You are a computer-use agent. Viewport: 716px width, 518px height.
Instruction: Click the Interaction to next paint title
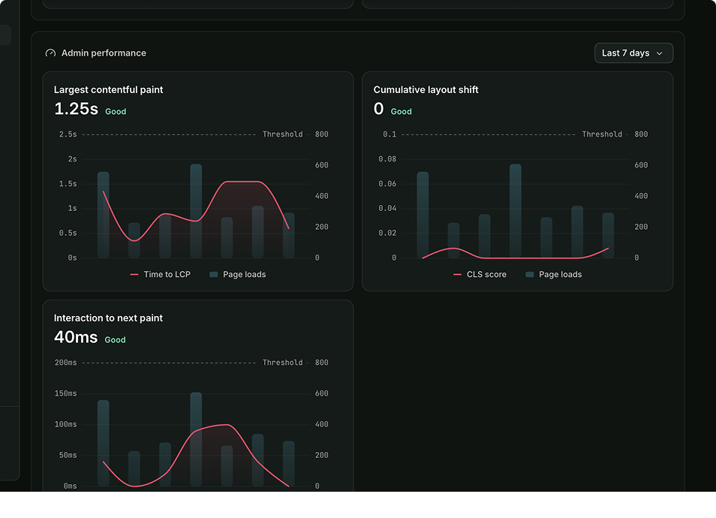(x=108, y=318)
